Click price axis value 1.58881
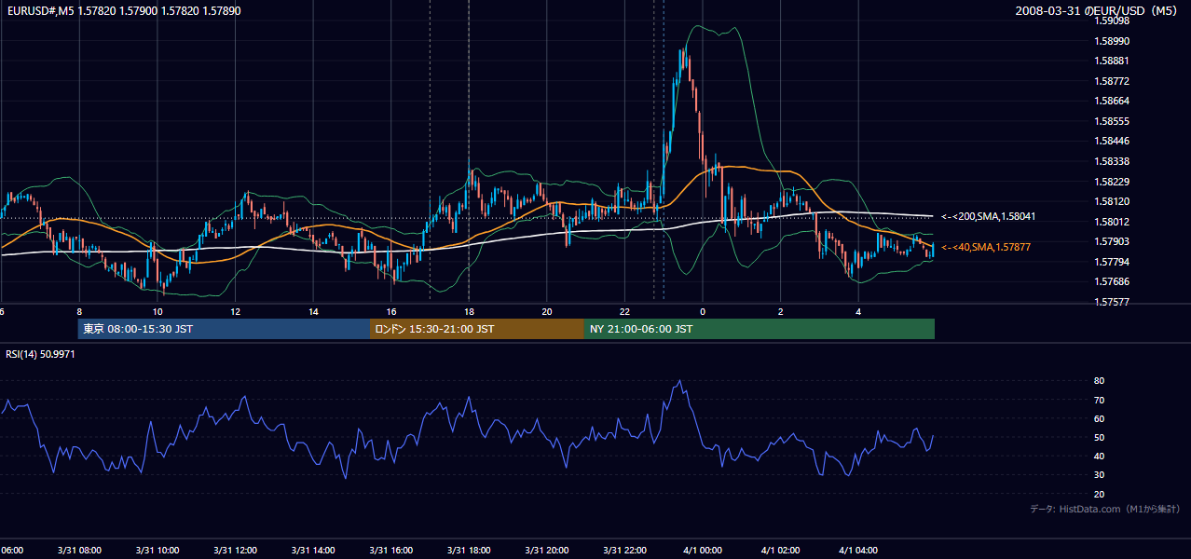Screen dimensions: 1191x559 tap(1111, 61)
